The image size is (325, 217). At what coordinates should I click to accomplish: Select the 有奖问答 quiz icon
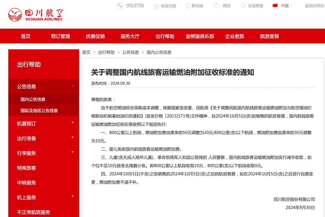click(157, 5)
